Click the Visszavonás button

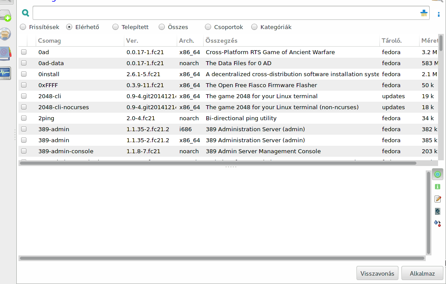point(377,273)
